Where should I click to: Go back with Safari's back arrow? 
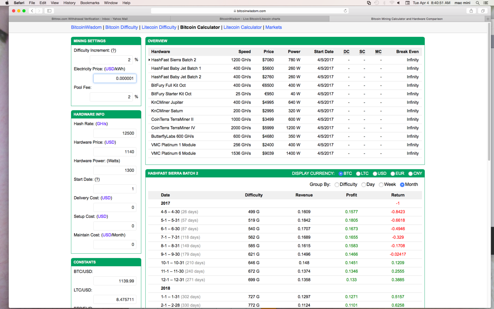32,11
